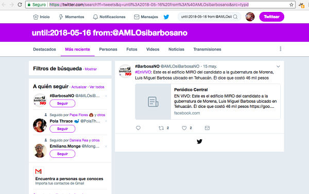The image size is (309, 194).
Task: Open the three-dot search options menu
Action: tap(281, 48)
